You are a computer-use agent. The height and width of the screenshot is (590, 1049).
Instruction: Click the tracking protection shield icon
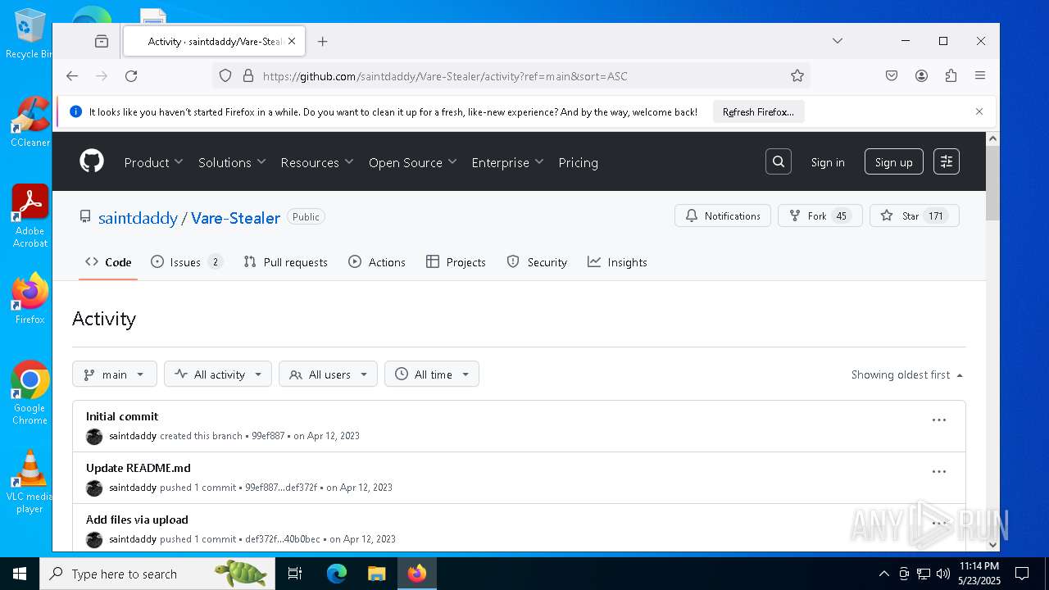[225, 76]
